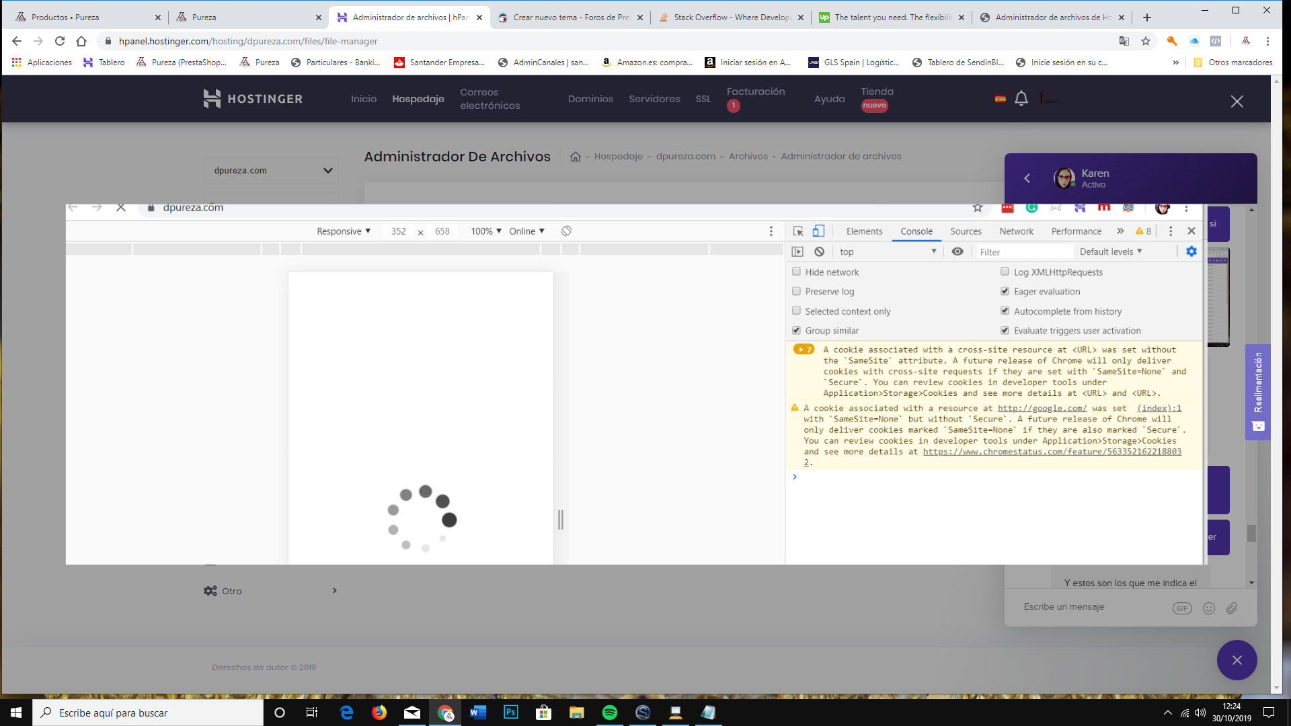Open console settings gear icon
This screenshot has width=1291, height=726.
tap(1191, 251)
